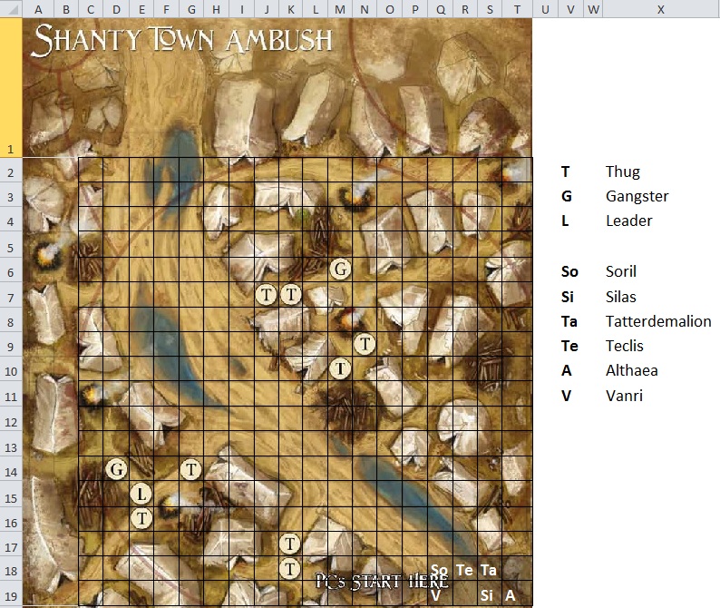The image size is (720, 608).
Task: Select row 5 by its header
Action: [x=11, y=244]
